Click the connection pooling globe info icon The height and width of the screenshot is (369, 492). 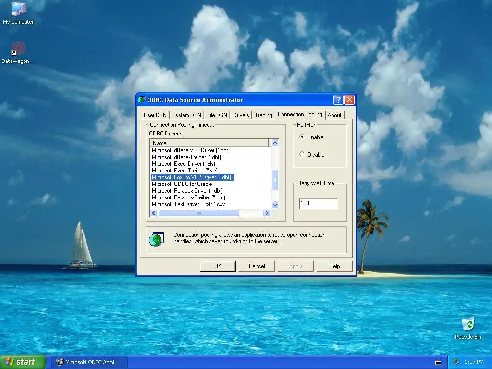[157, 239]
